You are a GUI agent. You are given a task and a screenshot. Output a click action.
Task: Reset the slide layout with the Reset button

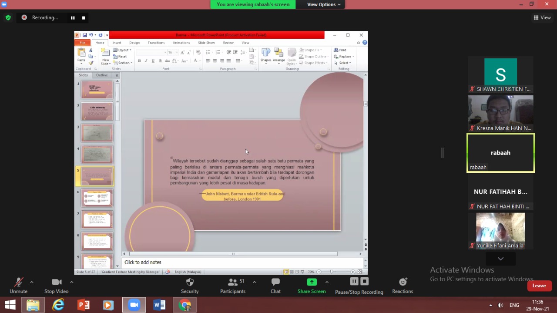coord(120,57)
